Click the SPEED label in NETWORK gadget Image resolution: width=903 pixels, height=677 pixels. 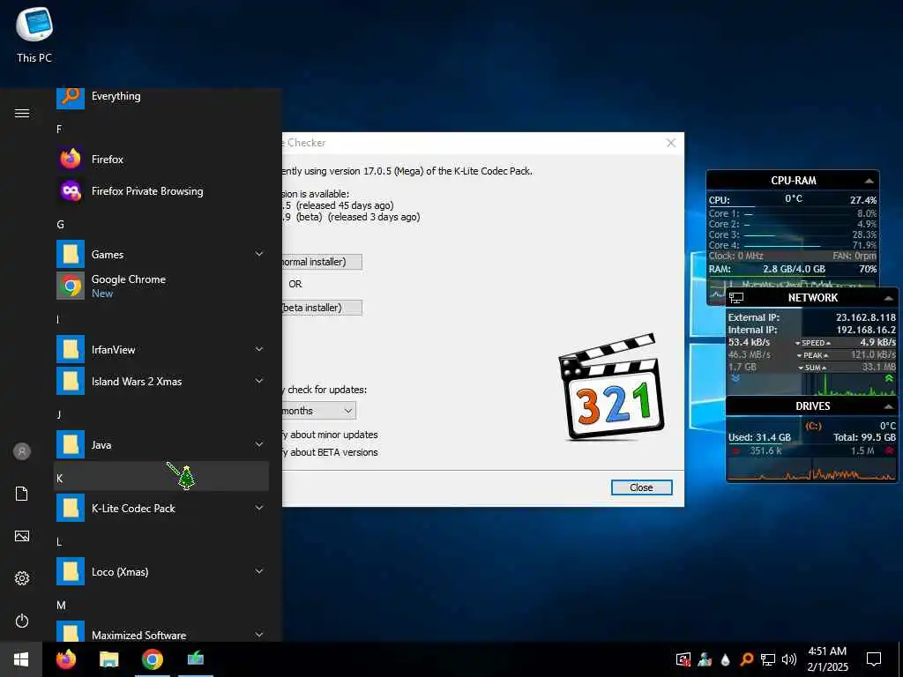(x=813, y=343)
